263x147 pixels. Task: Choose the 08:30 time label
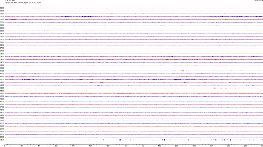coord(2,57)
